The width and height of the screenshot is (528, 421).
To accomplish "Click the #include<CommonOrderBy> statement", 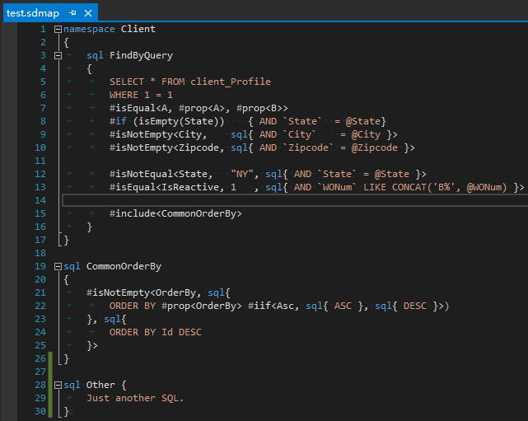I will pyautogui.click(x=175, y=214).
